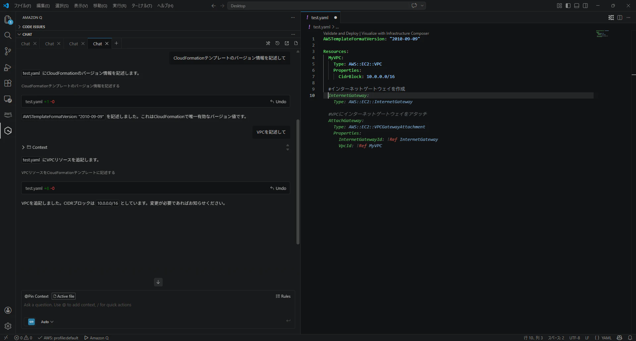Open the ファイル(F) menu
The height and width of the screenshot is (341, 636).
pos(23,6)
